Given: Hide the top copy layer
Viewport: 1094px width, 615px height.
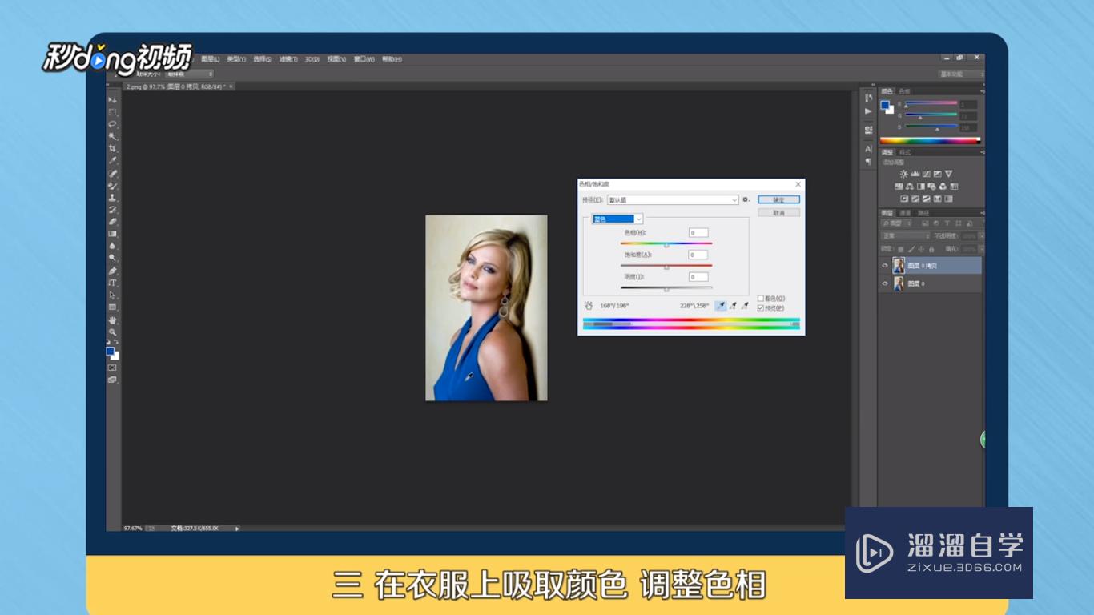Looking at the screenshot, I should [885, 265].
